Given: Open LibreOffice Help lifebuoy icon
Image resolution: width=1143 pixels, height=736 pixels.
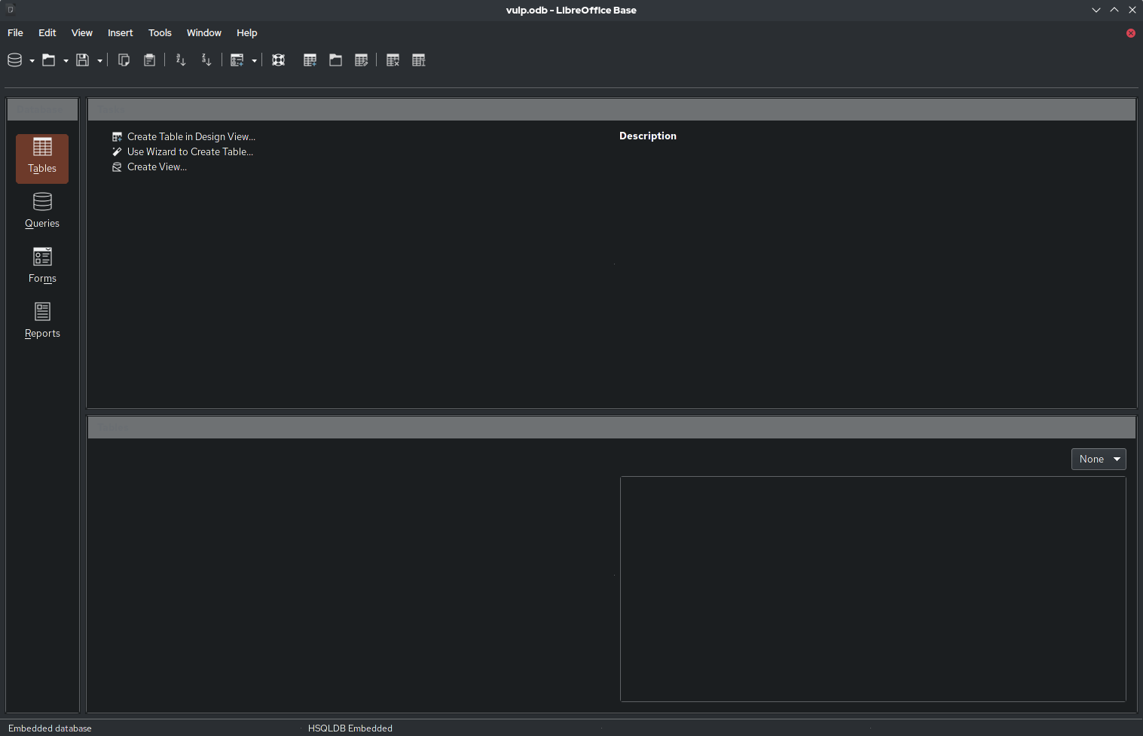Looking at the screenshot, I should coord(279,60).
